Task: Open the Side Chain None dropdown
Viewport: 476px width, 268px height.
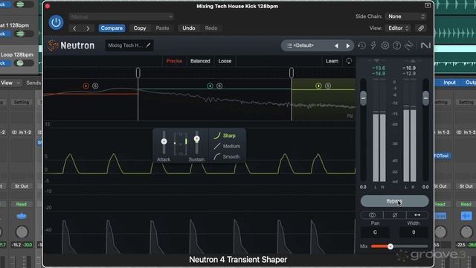Action: coord(406,16)
